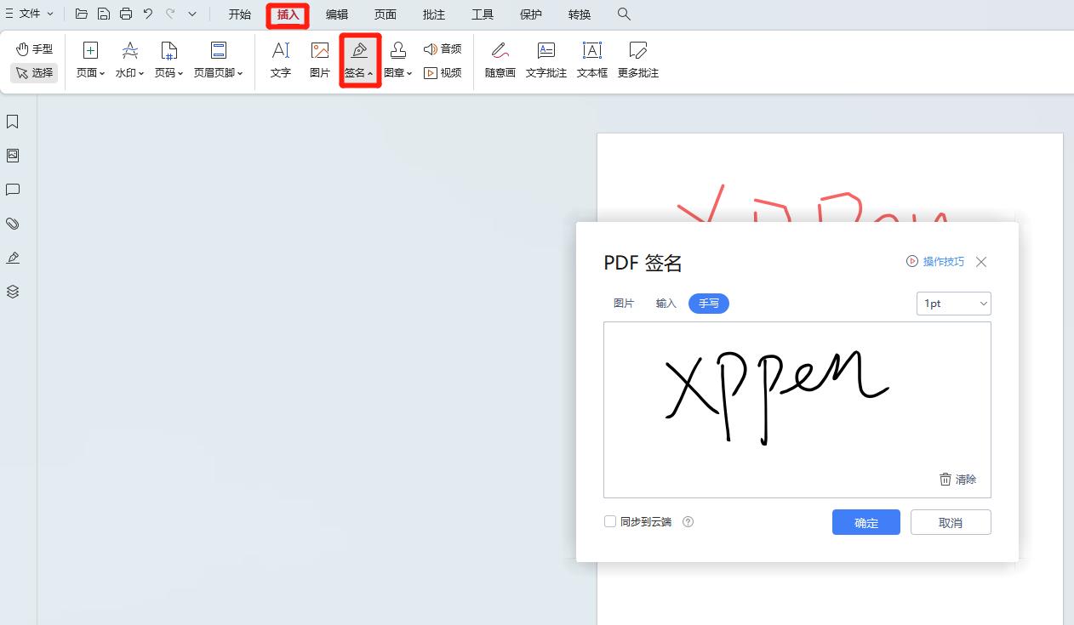The height and width of the screenshot is (625, 1074).
Task: Open the signature pen panel in sidebar
Action: (x=13, y=258)
